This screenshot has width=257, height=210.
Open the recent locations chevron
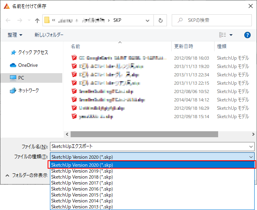click(29, 20)
